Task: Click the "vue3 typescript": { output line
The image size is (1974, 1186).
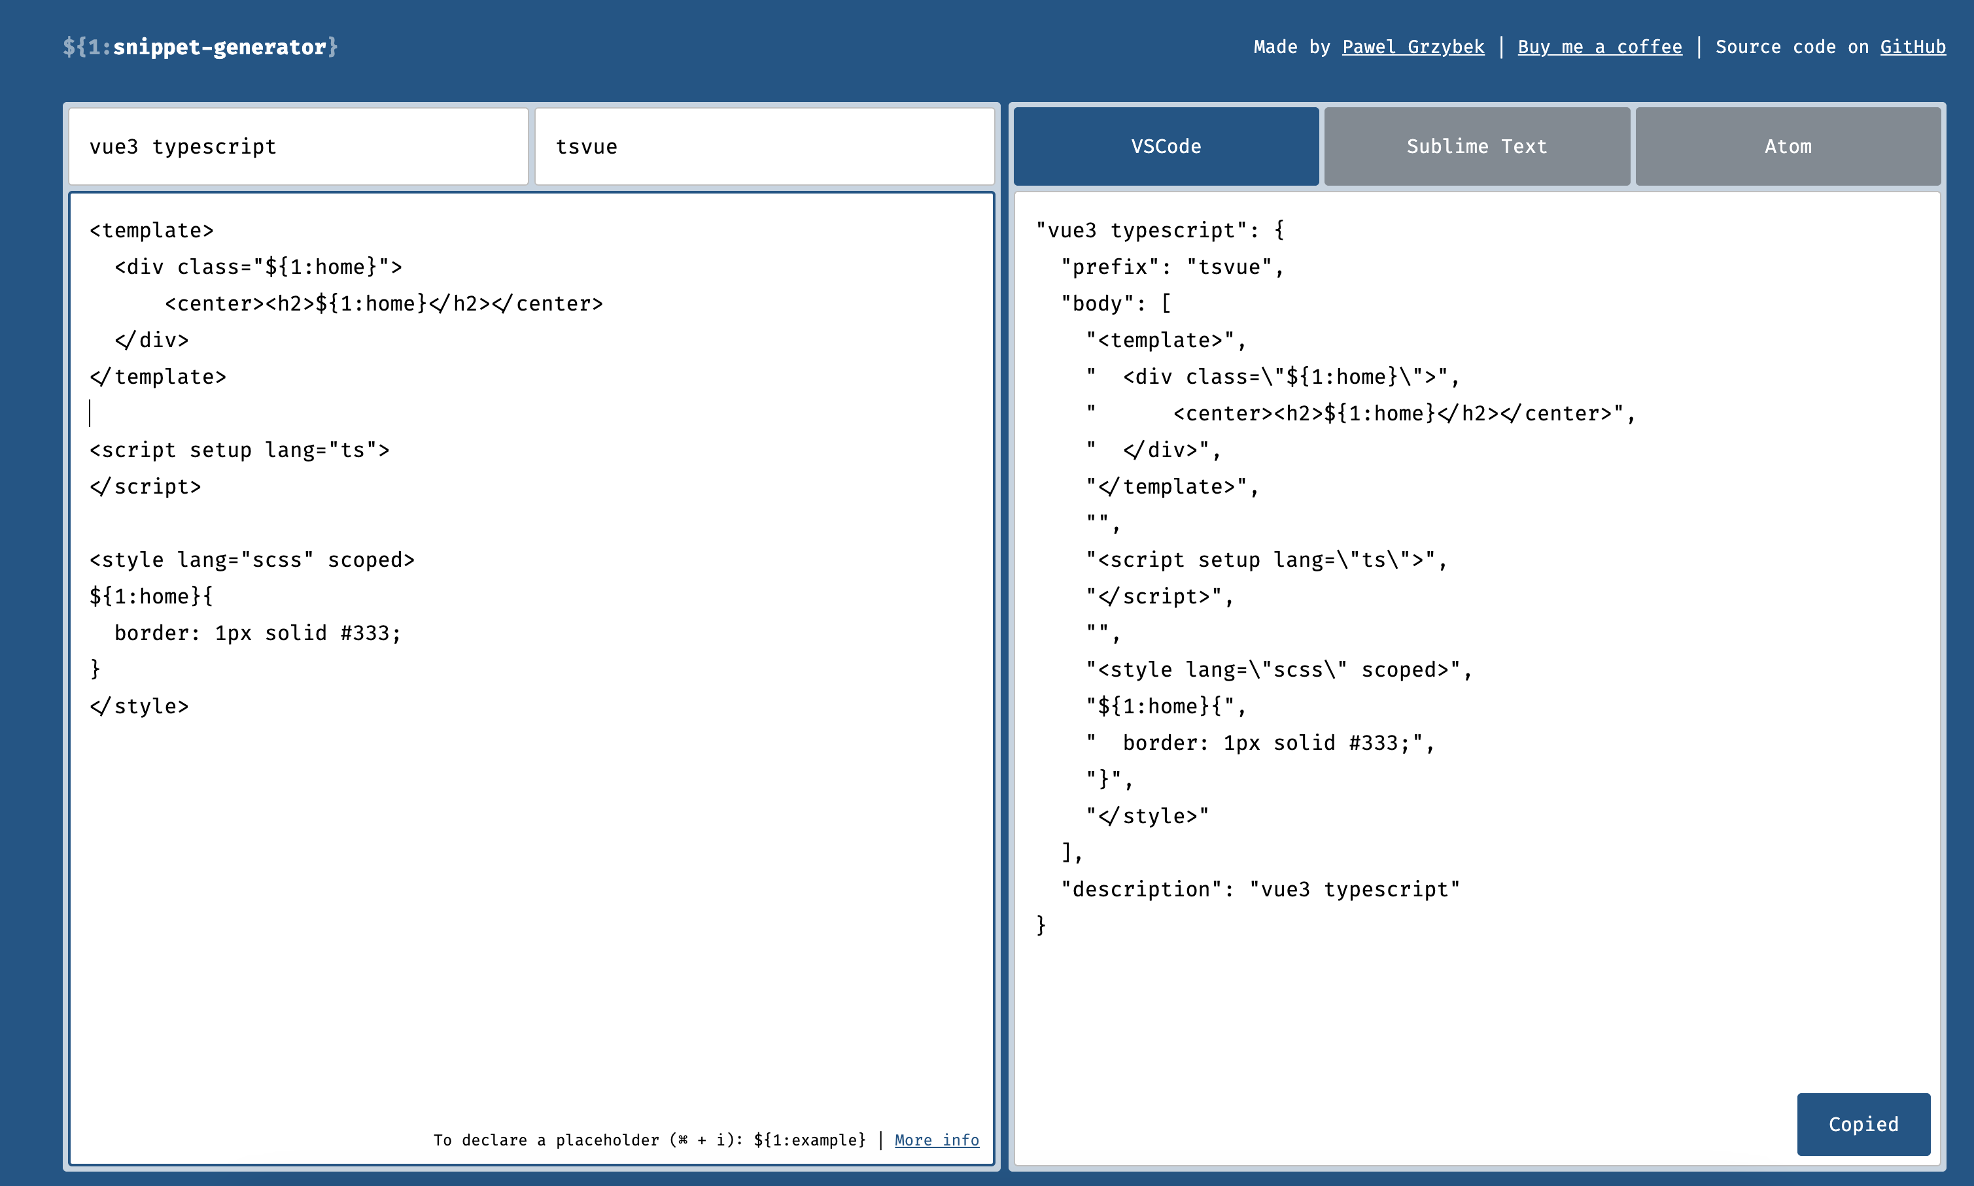Action: click(x=1160, y=230)
